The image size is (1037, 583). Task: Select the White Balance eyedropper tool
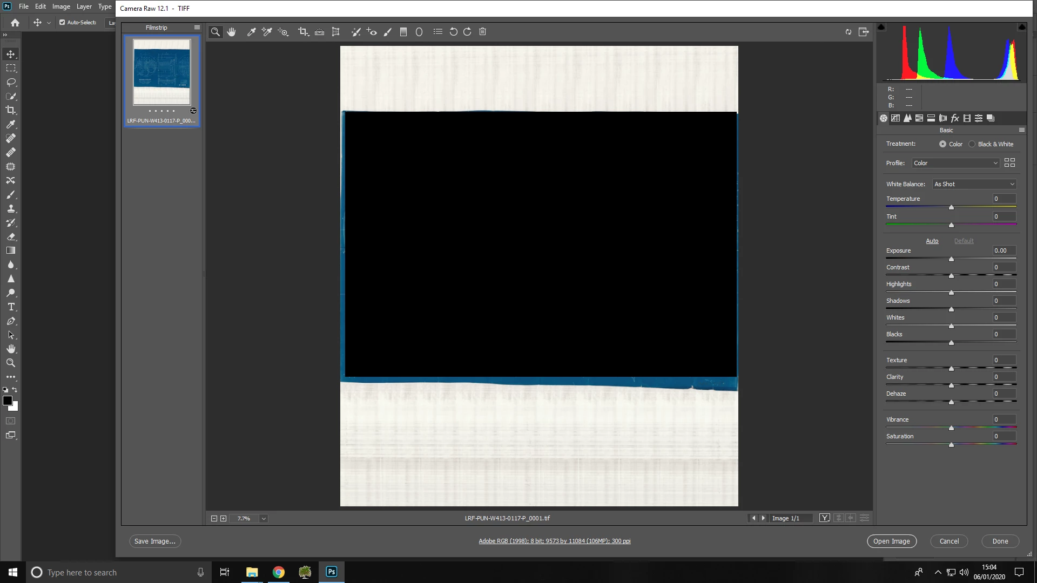click(x=251, y=32)
